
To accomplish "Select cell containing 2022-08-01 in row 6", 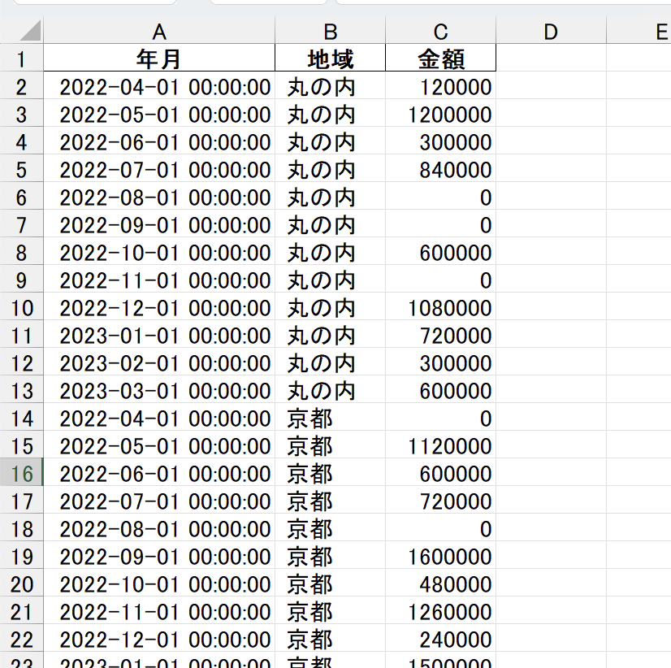I will (159, 196).
